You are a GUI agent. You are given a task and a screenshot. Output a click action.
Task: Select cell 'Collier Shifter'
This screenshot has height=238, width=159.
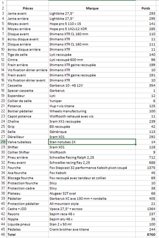[x=28, y=152]
